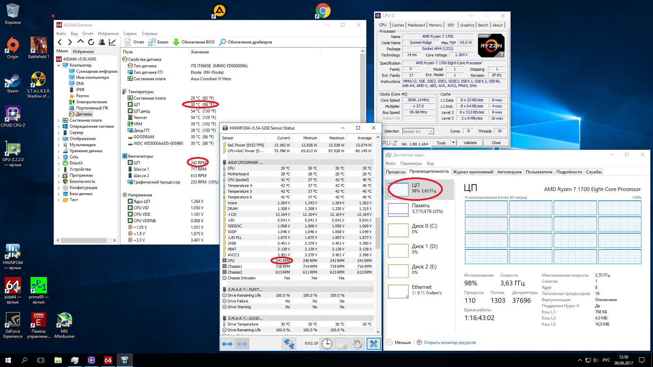The image size is (653, 367).
Task: Click the HWiNFO logging sheet icon
Action: [x=342, y=344]
